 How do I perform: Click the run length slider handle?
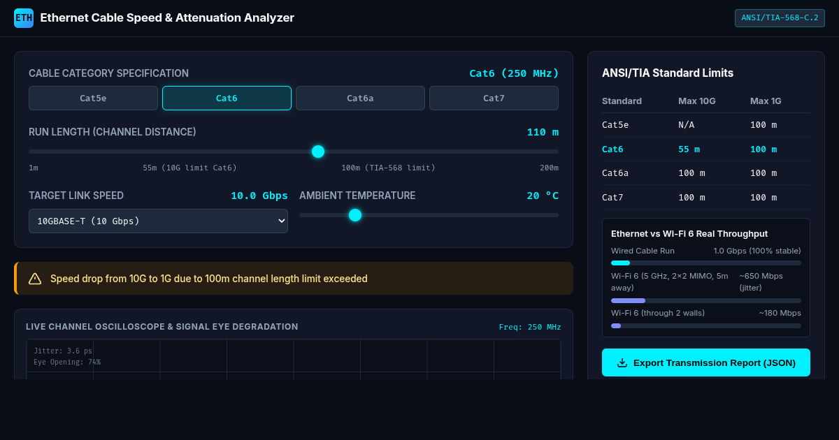(x=318, y=152)
